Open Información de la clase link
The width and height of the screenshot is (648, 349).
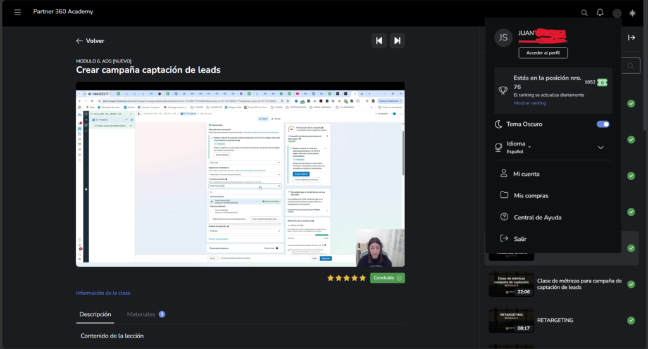[103, 293]
